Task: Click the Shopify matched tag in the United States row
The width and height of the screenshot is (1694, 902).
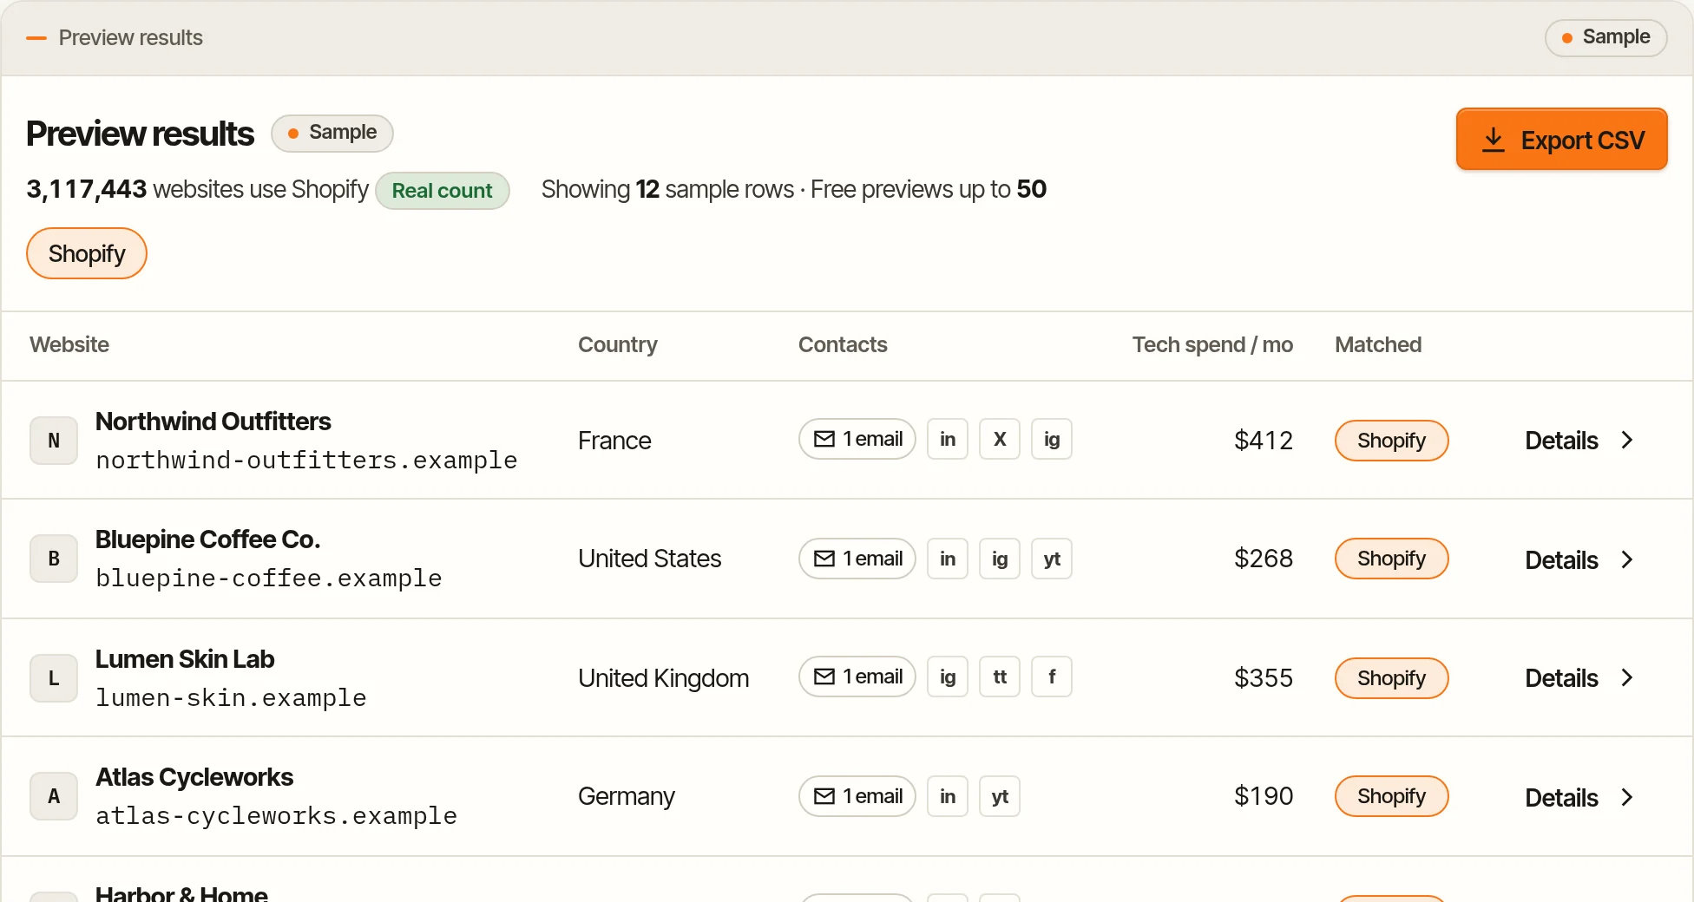Action: (x=1391, y=559)
